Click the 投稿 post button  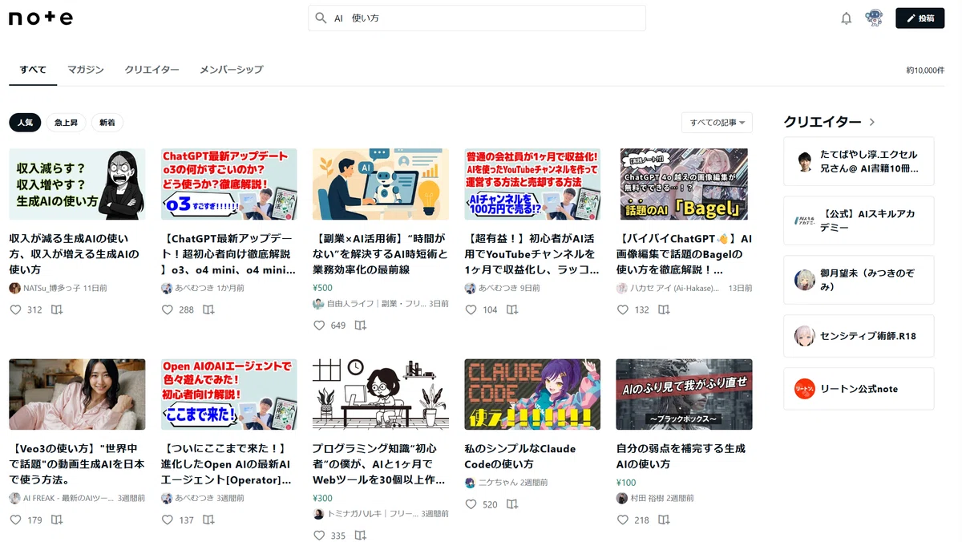920,18
